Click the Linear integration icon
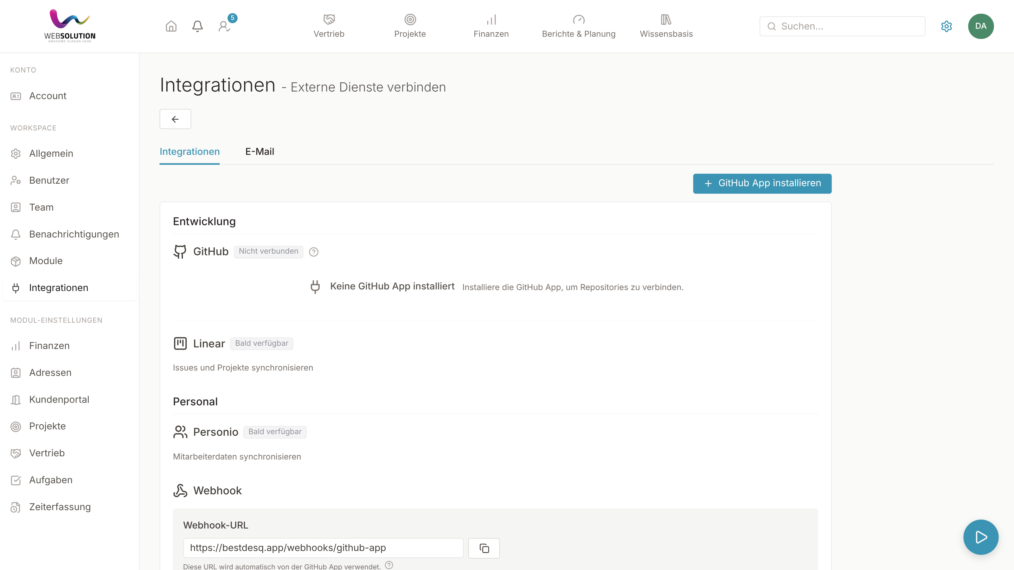 coord(180,343)
